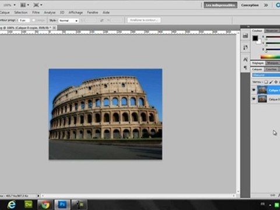Show hidden system tray icons
280x210 pixels.
point(270,205)
